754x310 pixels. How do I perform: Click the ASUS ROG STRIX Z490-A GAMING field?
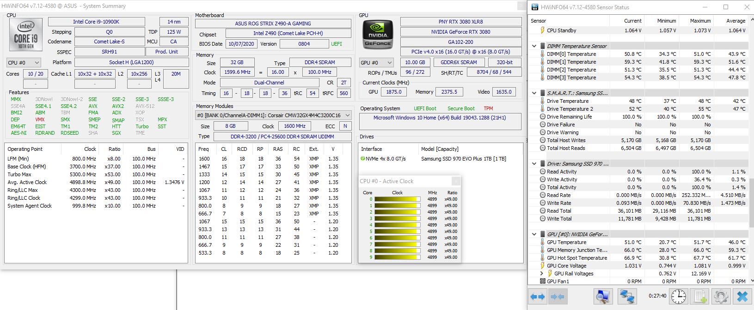273,24
